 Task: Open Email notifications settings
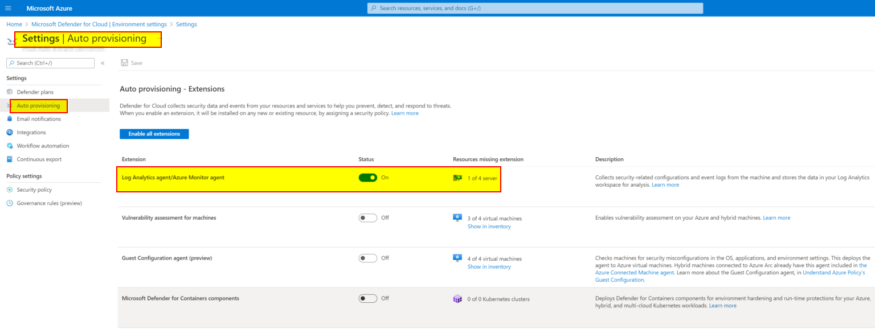click(39, 119)
